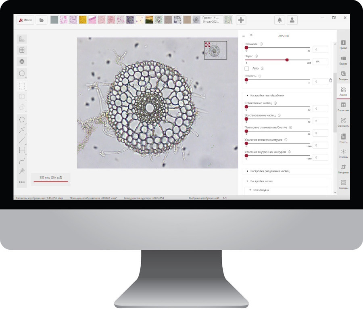This screenshot has width=363, height=309.
Task: Click the Сглаживание частиц value field
Action: pos(320,109)
